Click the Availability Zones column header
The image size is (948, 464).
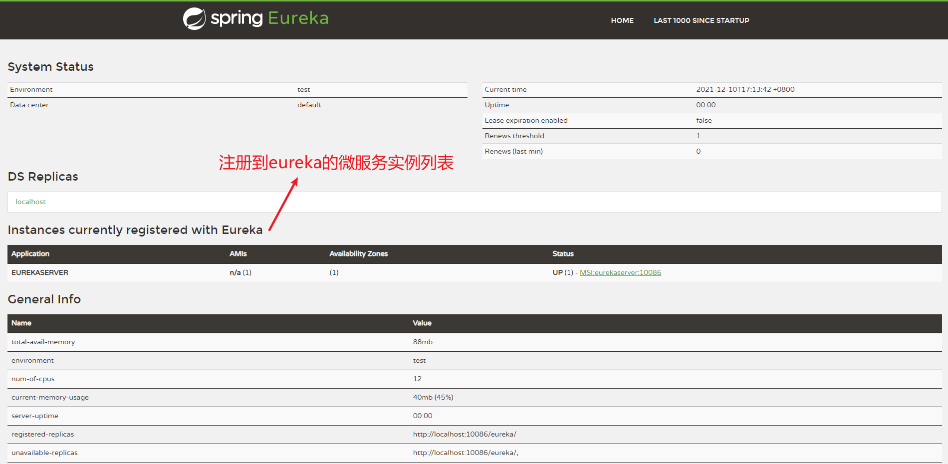point(358,253)
